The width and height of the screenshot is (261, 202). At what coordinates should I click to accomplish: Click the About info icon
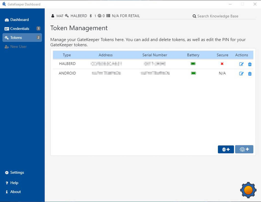pos(7,192)
